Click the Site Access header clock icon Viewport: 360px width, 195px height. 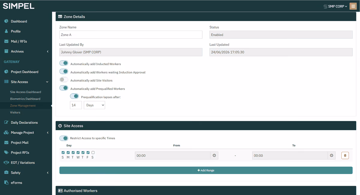(x=60, y=126)
